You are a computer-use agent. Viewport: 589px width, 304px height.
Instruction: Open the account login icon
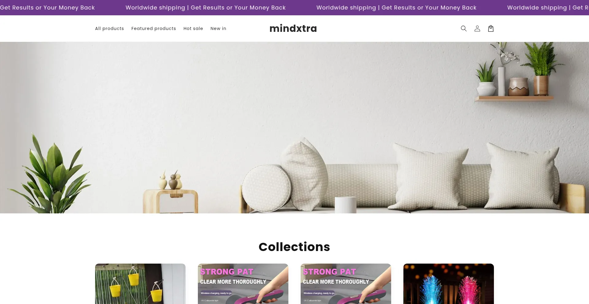click(477, 28)
